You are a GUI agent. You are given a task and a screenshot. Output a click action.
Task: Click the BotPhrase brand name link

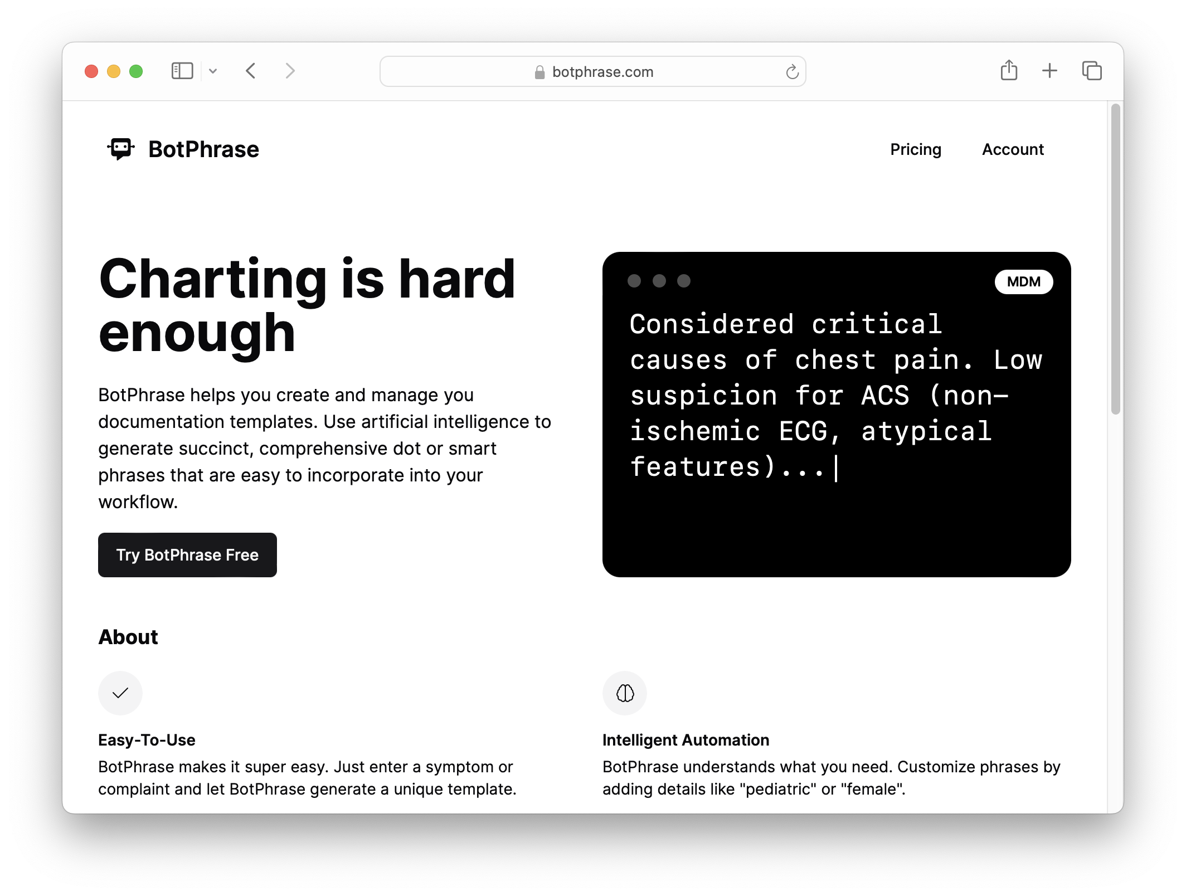(203, 149)
